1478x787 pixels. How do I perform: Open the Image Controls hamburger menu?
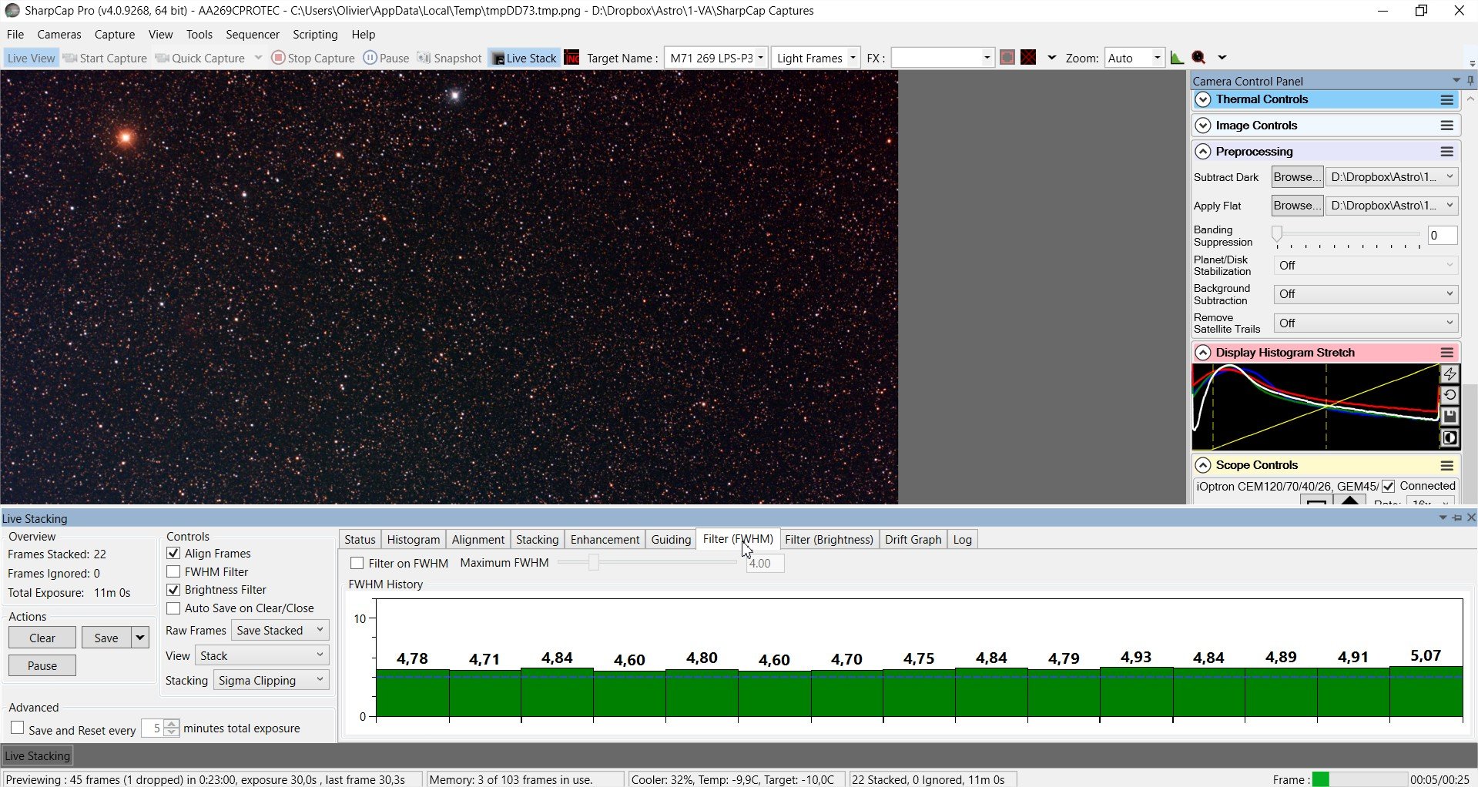(1447, 126)
